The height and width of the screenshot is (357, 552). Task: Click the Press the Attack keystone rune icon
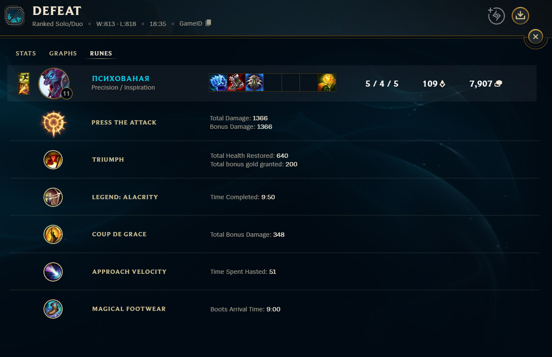pyautogui.click(x=53, y=122)
